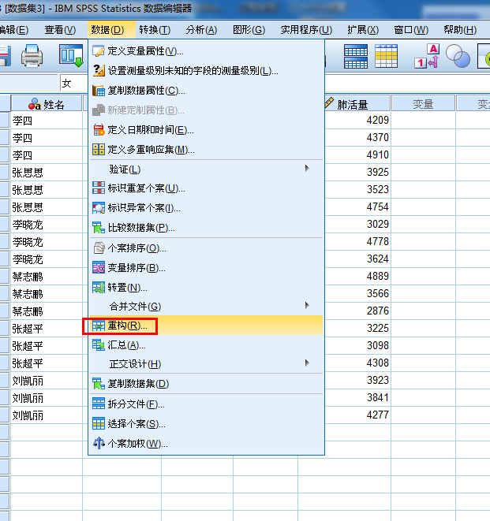Click the Sort Variables icon
Image resolution: width=490 pixels, height=521 pixels.
(x=99, y=267)
